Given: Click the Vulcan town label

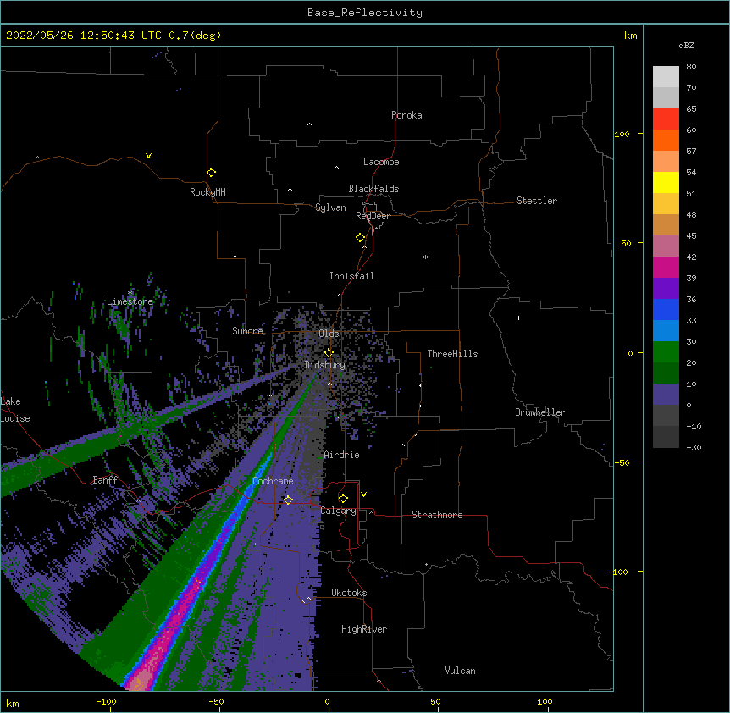Looking at the screenshot, I should (x=460, y=671).
